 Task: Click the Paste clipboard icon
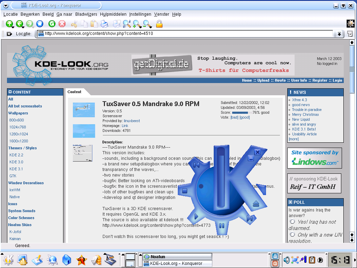click(94, 24)
